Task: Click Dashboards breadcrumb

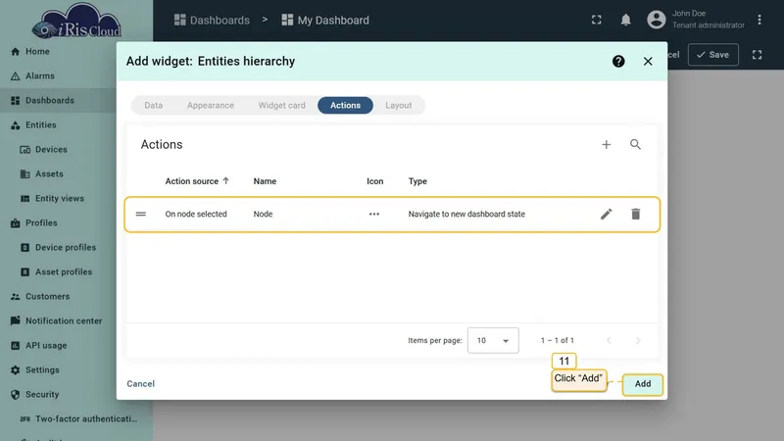Action: click(x=212, y=20)
